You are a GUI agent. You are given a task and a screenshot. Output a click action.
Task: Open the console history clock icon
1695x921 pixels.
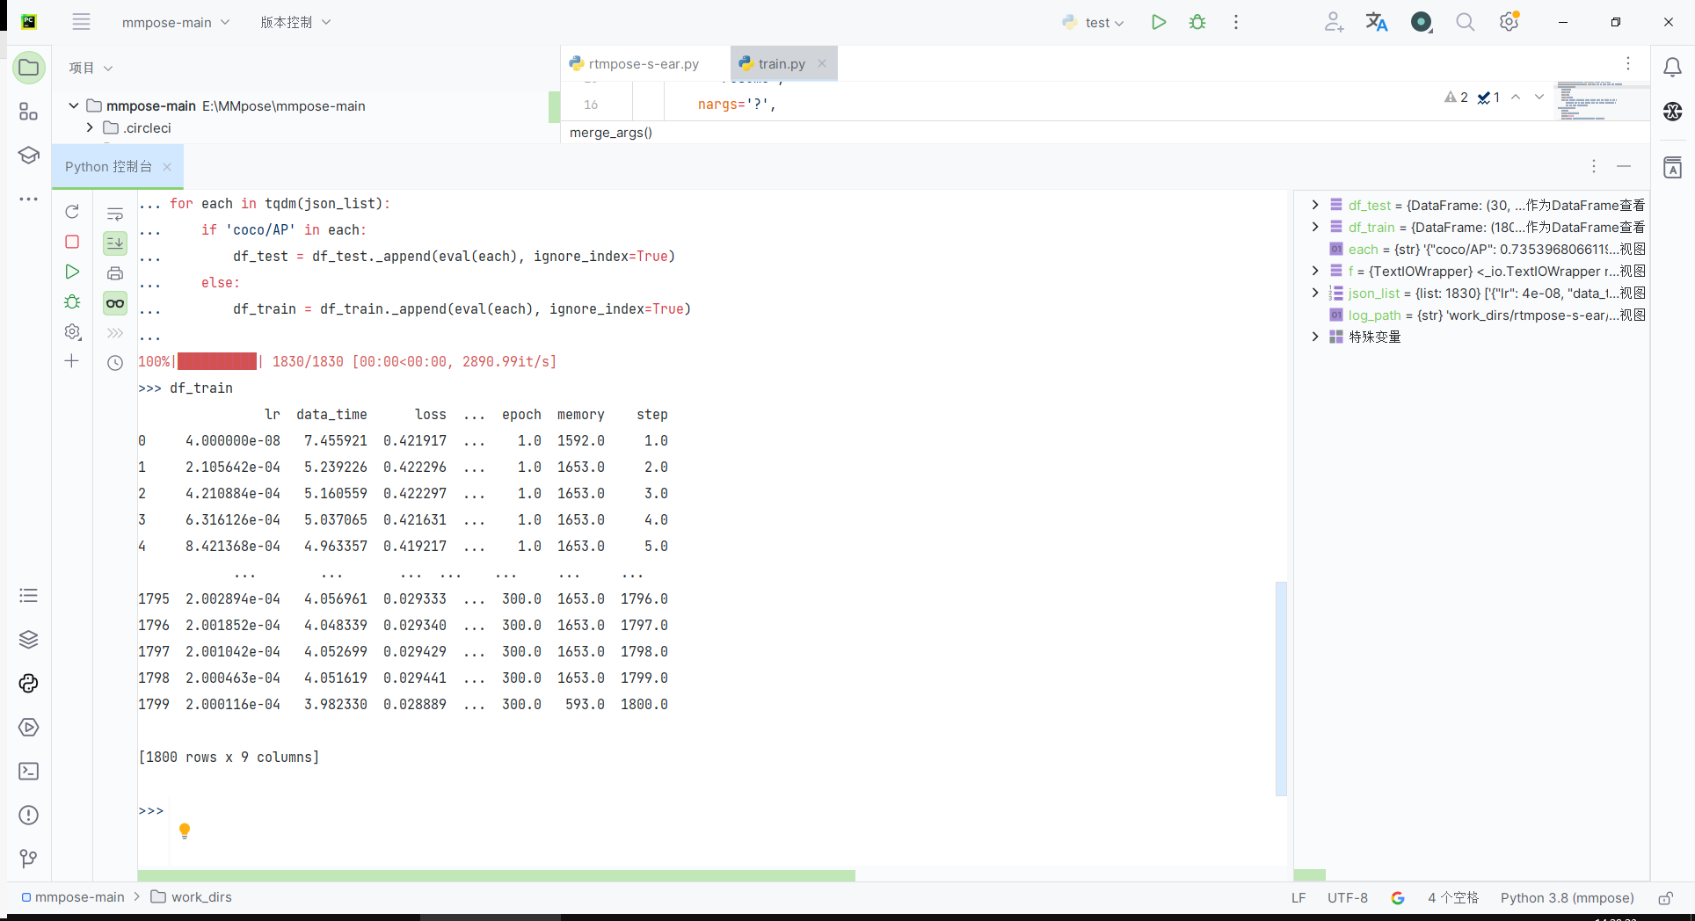[x=115, y=363]
